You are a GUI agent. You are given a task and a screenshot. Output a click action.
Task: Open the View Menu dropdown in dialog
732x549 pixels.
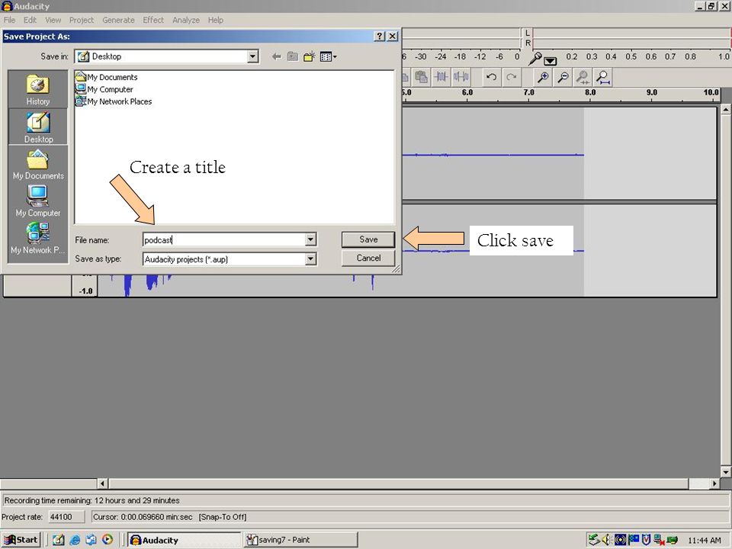(x=329, y=56)
